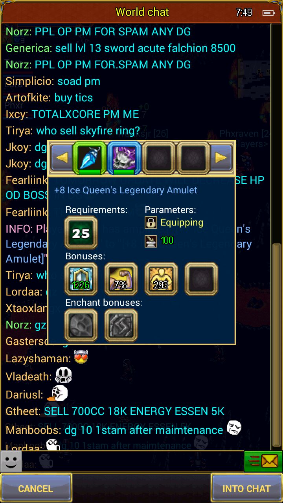Tap the 7% strength bonus icon

click(121, 279)
